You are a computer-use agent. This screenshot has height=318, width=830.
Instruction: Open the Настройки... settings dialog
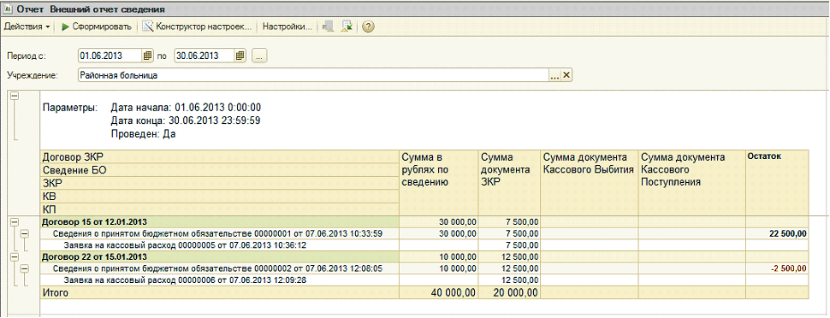pos(288,26)
